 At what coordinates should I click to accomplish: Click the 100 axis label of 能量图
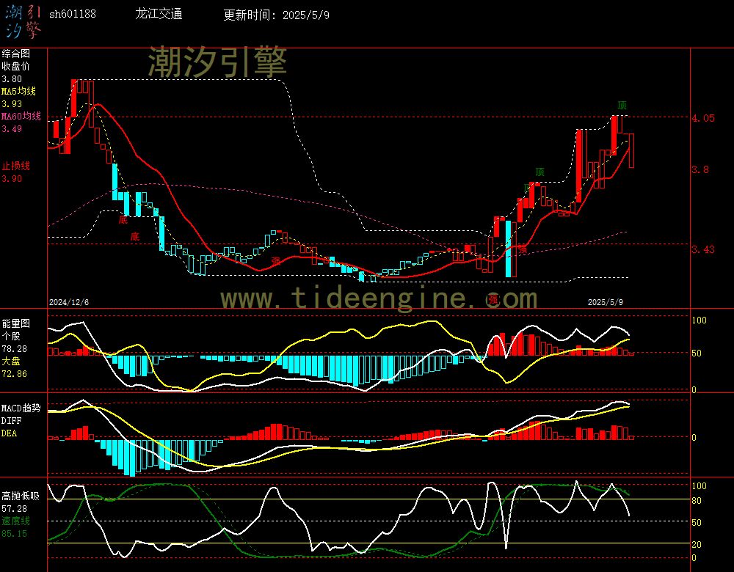[699, 320]
